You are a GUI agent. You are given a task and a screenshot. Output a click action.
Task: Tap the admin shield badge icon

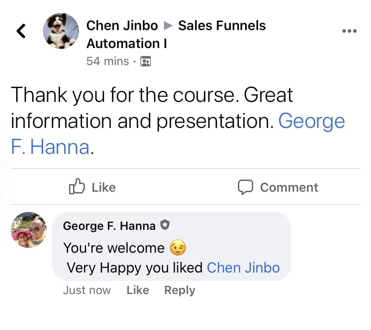[x=165, y=225]
